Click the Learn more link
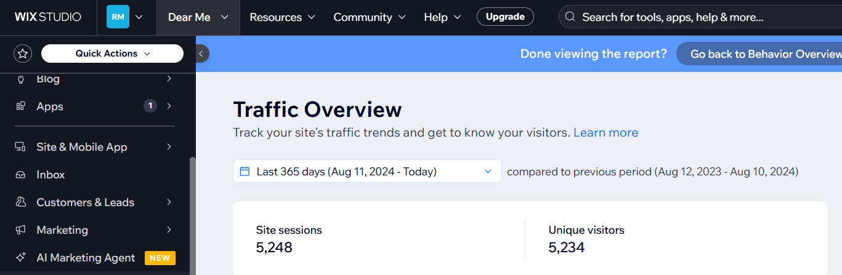Viewport: 842px width, 275px height. [x=605, y=133]
